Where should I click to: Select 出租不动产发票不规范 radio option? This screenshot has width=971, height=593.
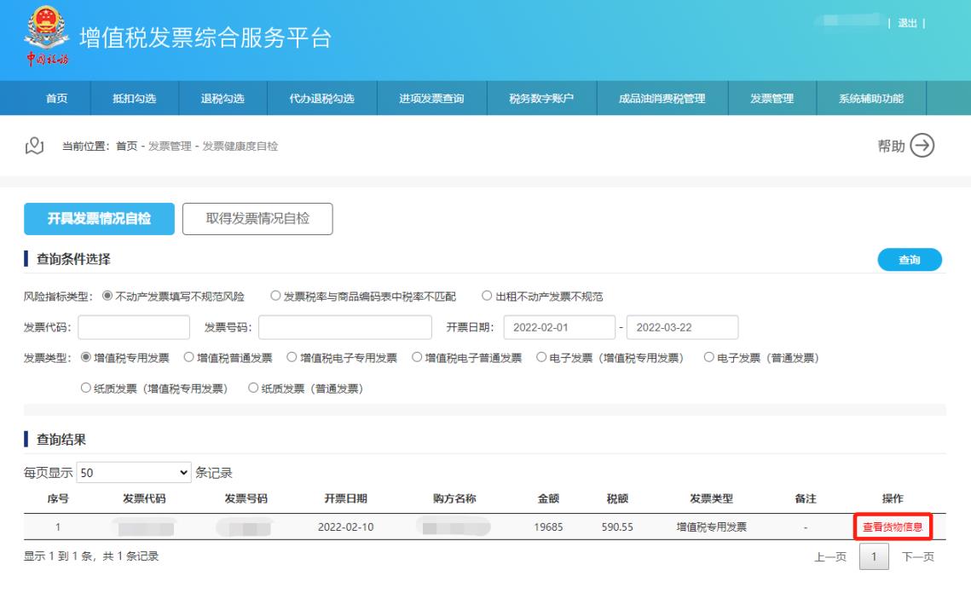click(488, 296)
